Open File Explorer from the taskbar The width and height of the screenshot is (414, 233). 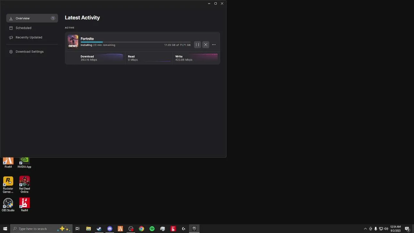88,229
